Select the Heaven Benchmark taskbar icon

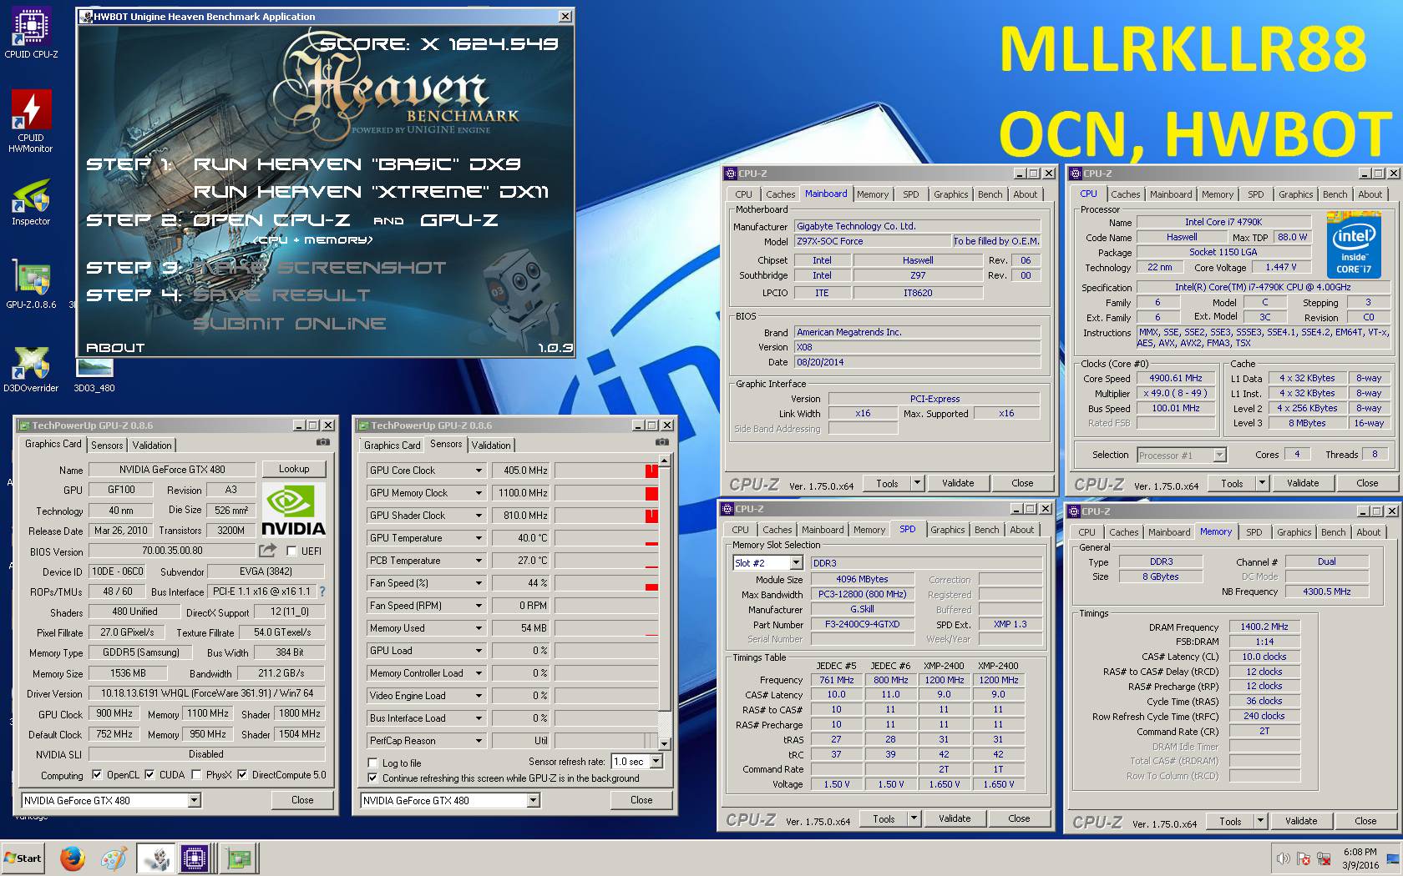(x=154, y=858)
